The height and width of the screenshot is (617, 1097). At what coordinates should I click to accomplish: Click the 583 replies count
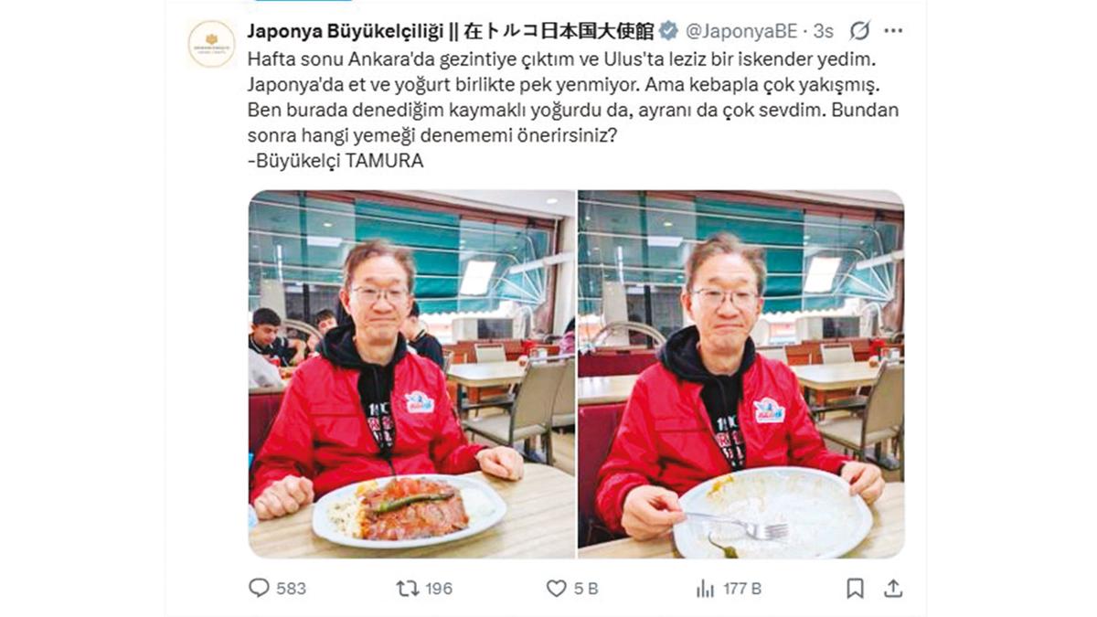coord(291,589)
